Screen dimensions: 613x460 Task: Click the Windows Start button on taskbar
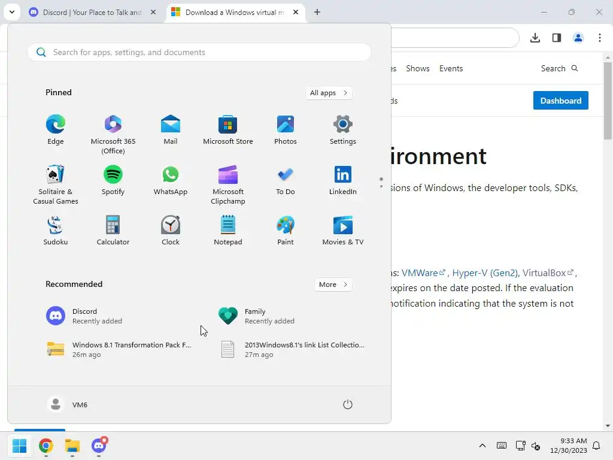(19, 446)
